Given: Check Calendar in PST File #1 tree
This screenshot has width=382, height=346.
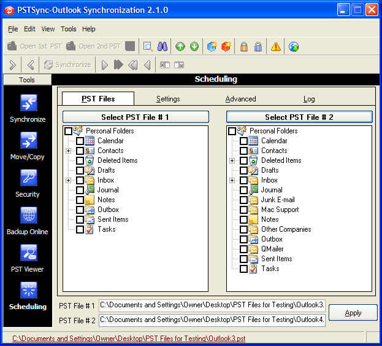Looking at the screenshot, I should 80,141.
